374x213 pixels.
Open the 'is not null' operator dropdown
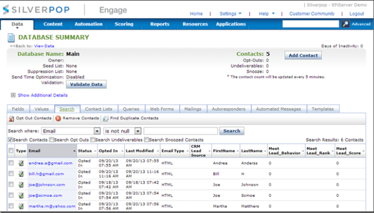[138, 131]
